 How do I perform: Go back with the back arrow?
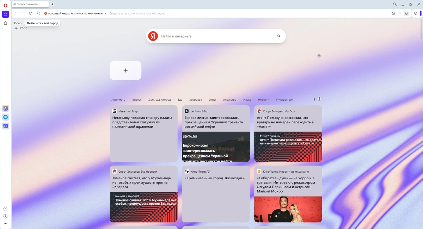tap(16, 13)
